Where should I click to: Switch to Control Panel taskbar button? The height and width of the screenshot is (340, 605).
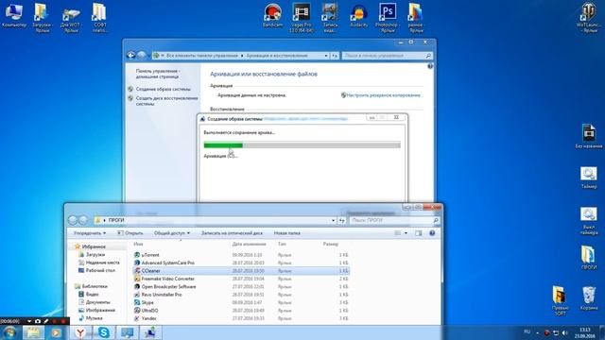(128, 332)
